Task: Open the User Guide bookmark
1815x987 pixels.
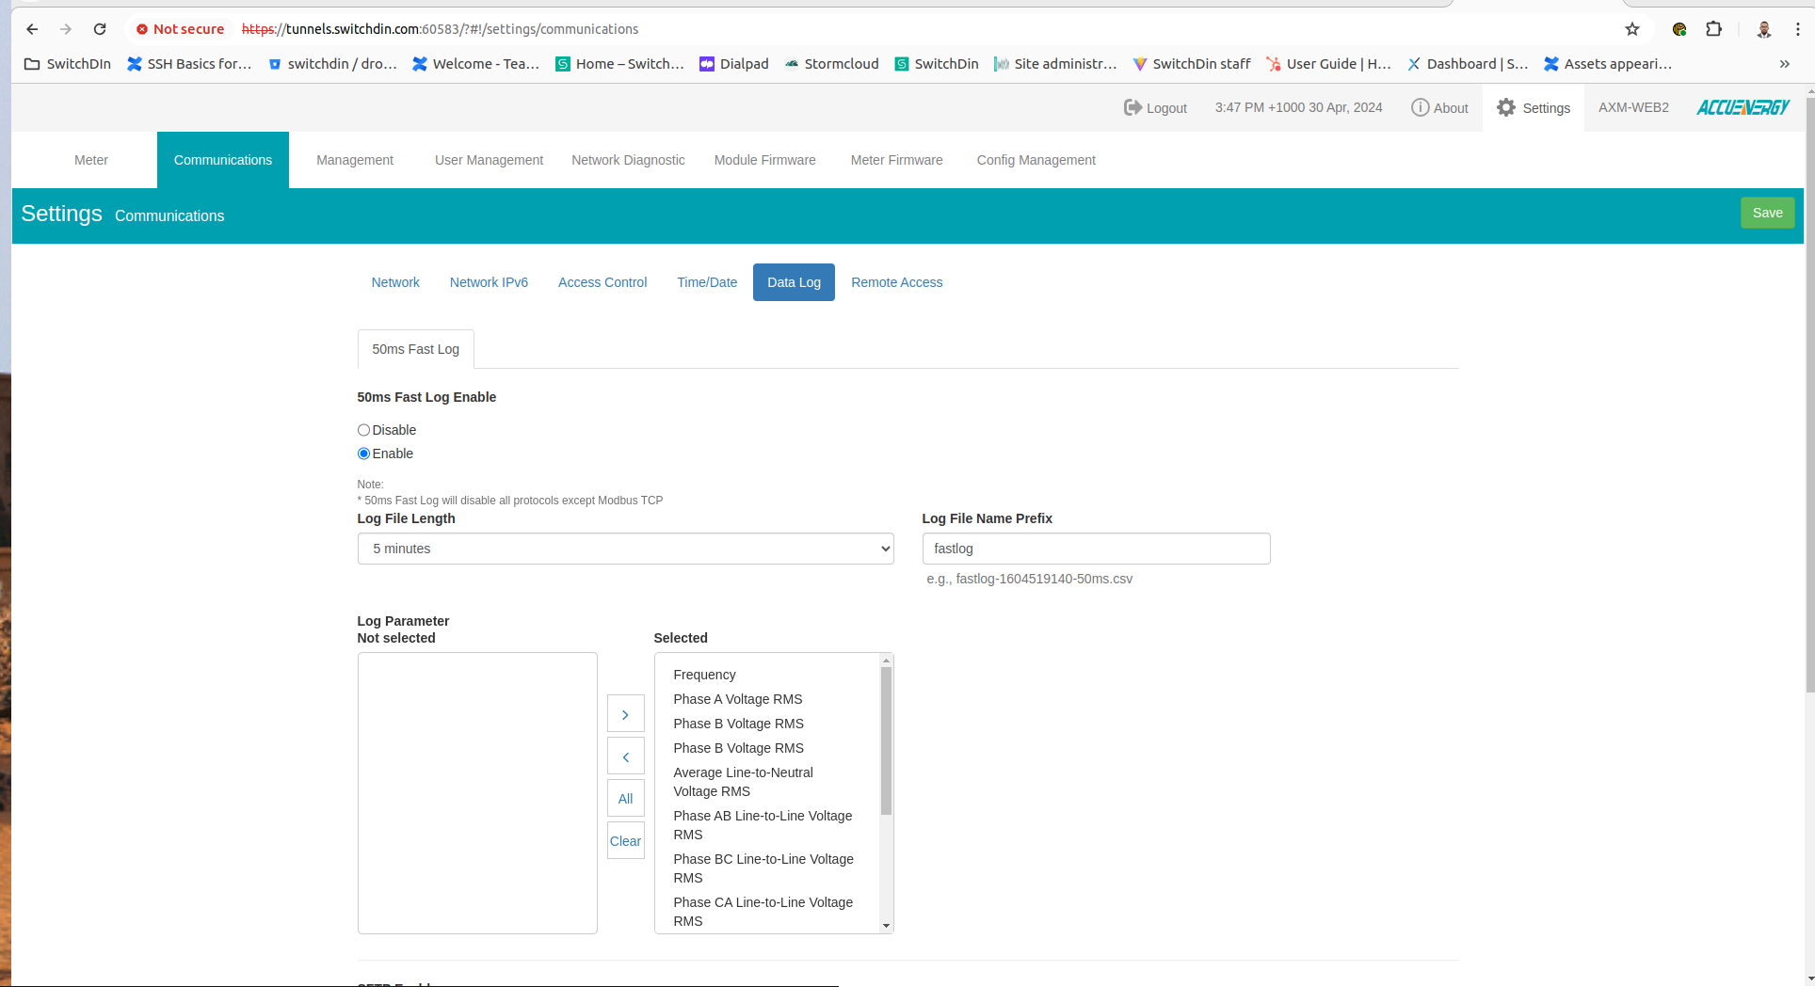Action: point(1328,64)
